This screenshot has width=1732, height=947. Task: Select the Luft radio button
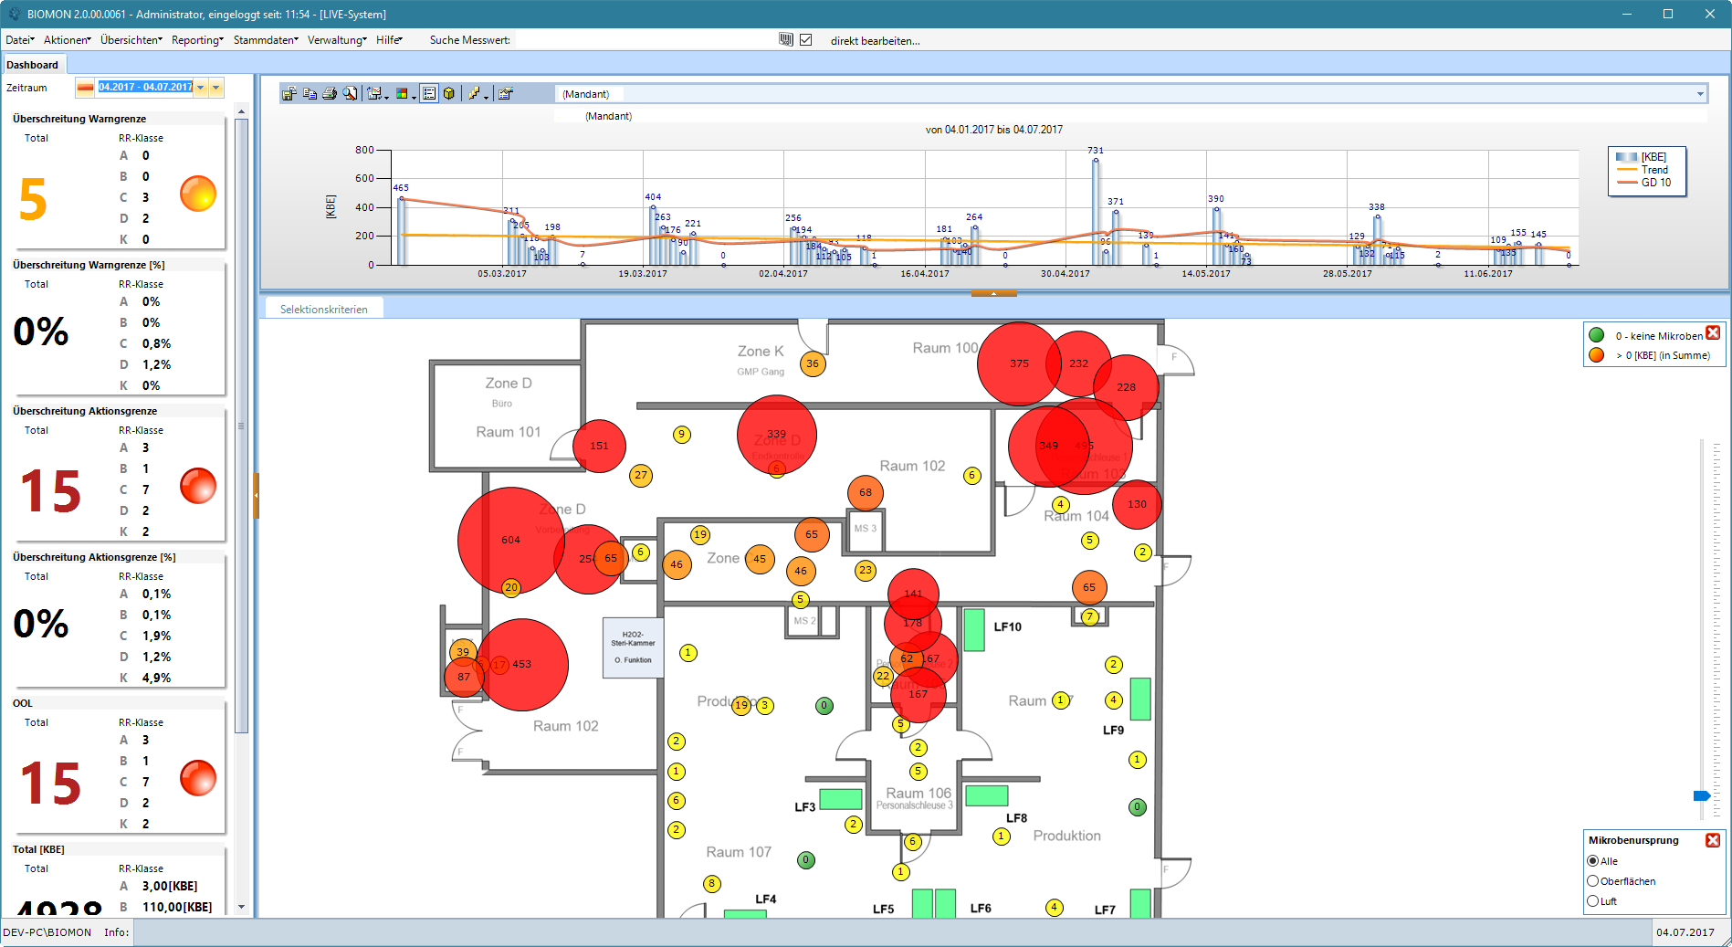click(x=1593, y=901)
